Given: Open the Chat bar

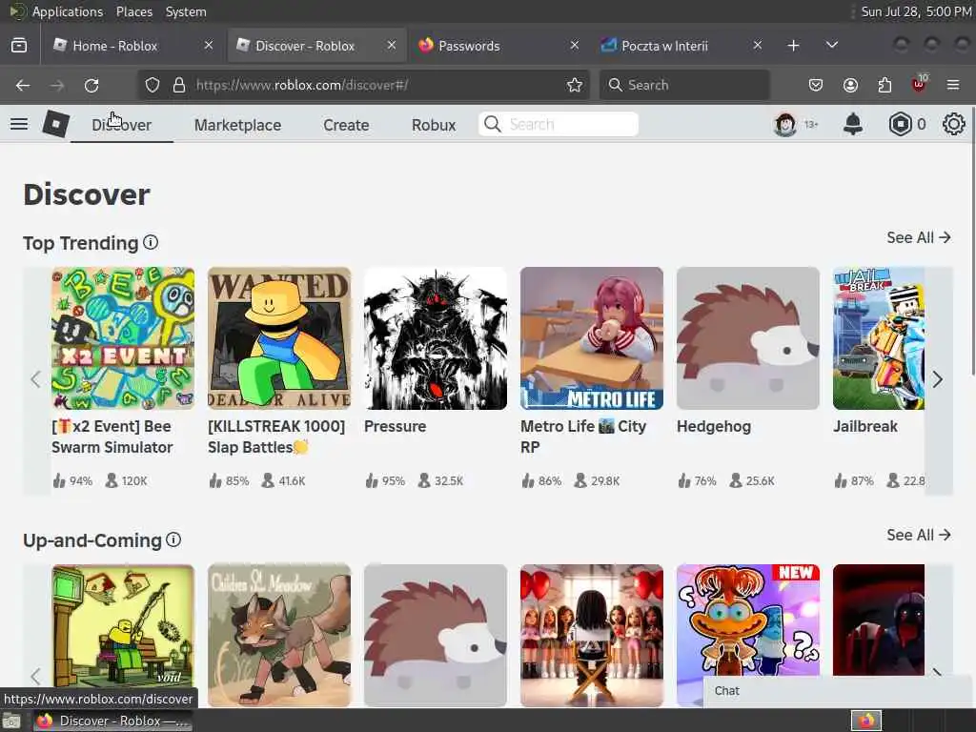Looking at the screenshot, I should coord(837,691).
